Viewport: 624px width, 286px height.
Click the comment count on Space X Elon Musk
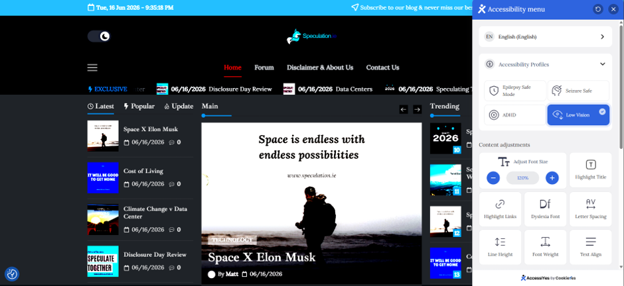[175, 142]
